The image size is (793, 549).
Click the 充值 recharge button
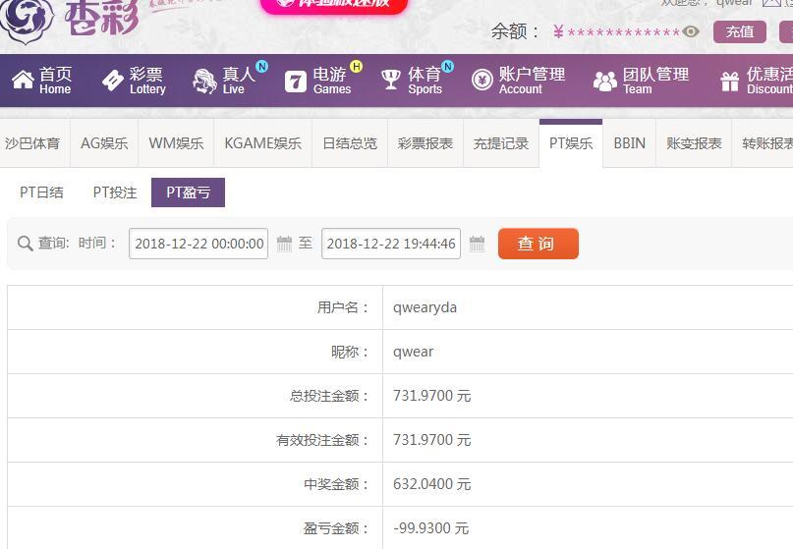pyautogui.click(x=740, y=31)
